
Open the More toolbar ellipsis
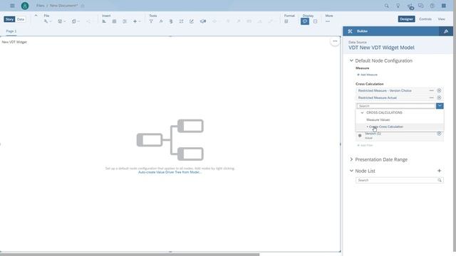tap(328, 21)
